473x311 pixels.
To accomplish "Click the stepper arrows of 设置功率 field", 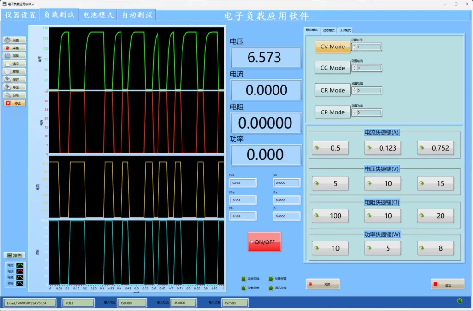I will coord(354,112).
